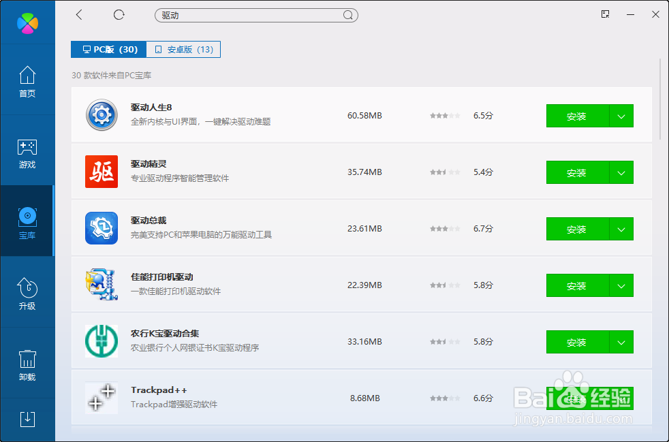Image resolution: width=669 pixels, height=442 pixels.
Task: Refresh the page with circular arrow
Action: (x=119, y=15)
